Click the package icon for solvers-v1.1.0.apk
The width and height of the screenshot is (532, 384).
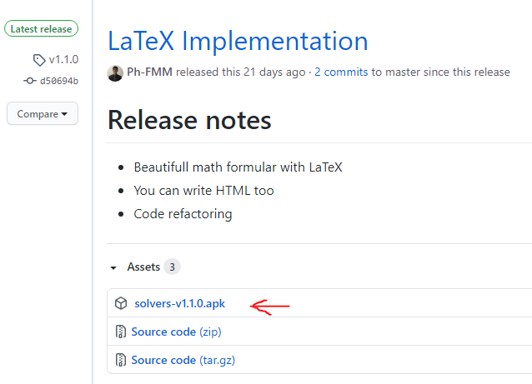[121, 303]
